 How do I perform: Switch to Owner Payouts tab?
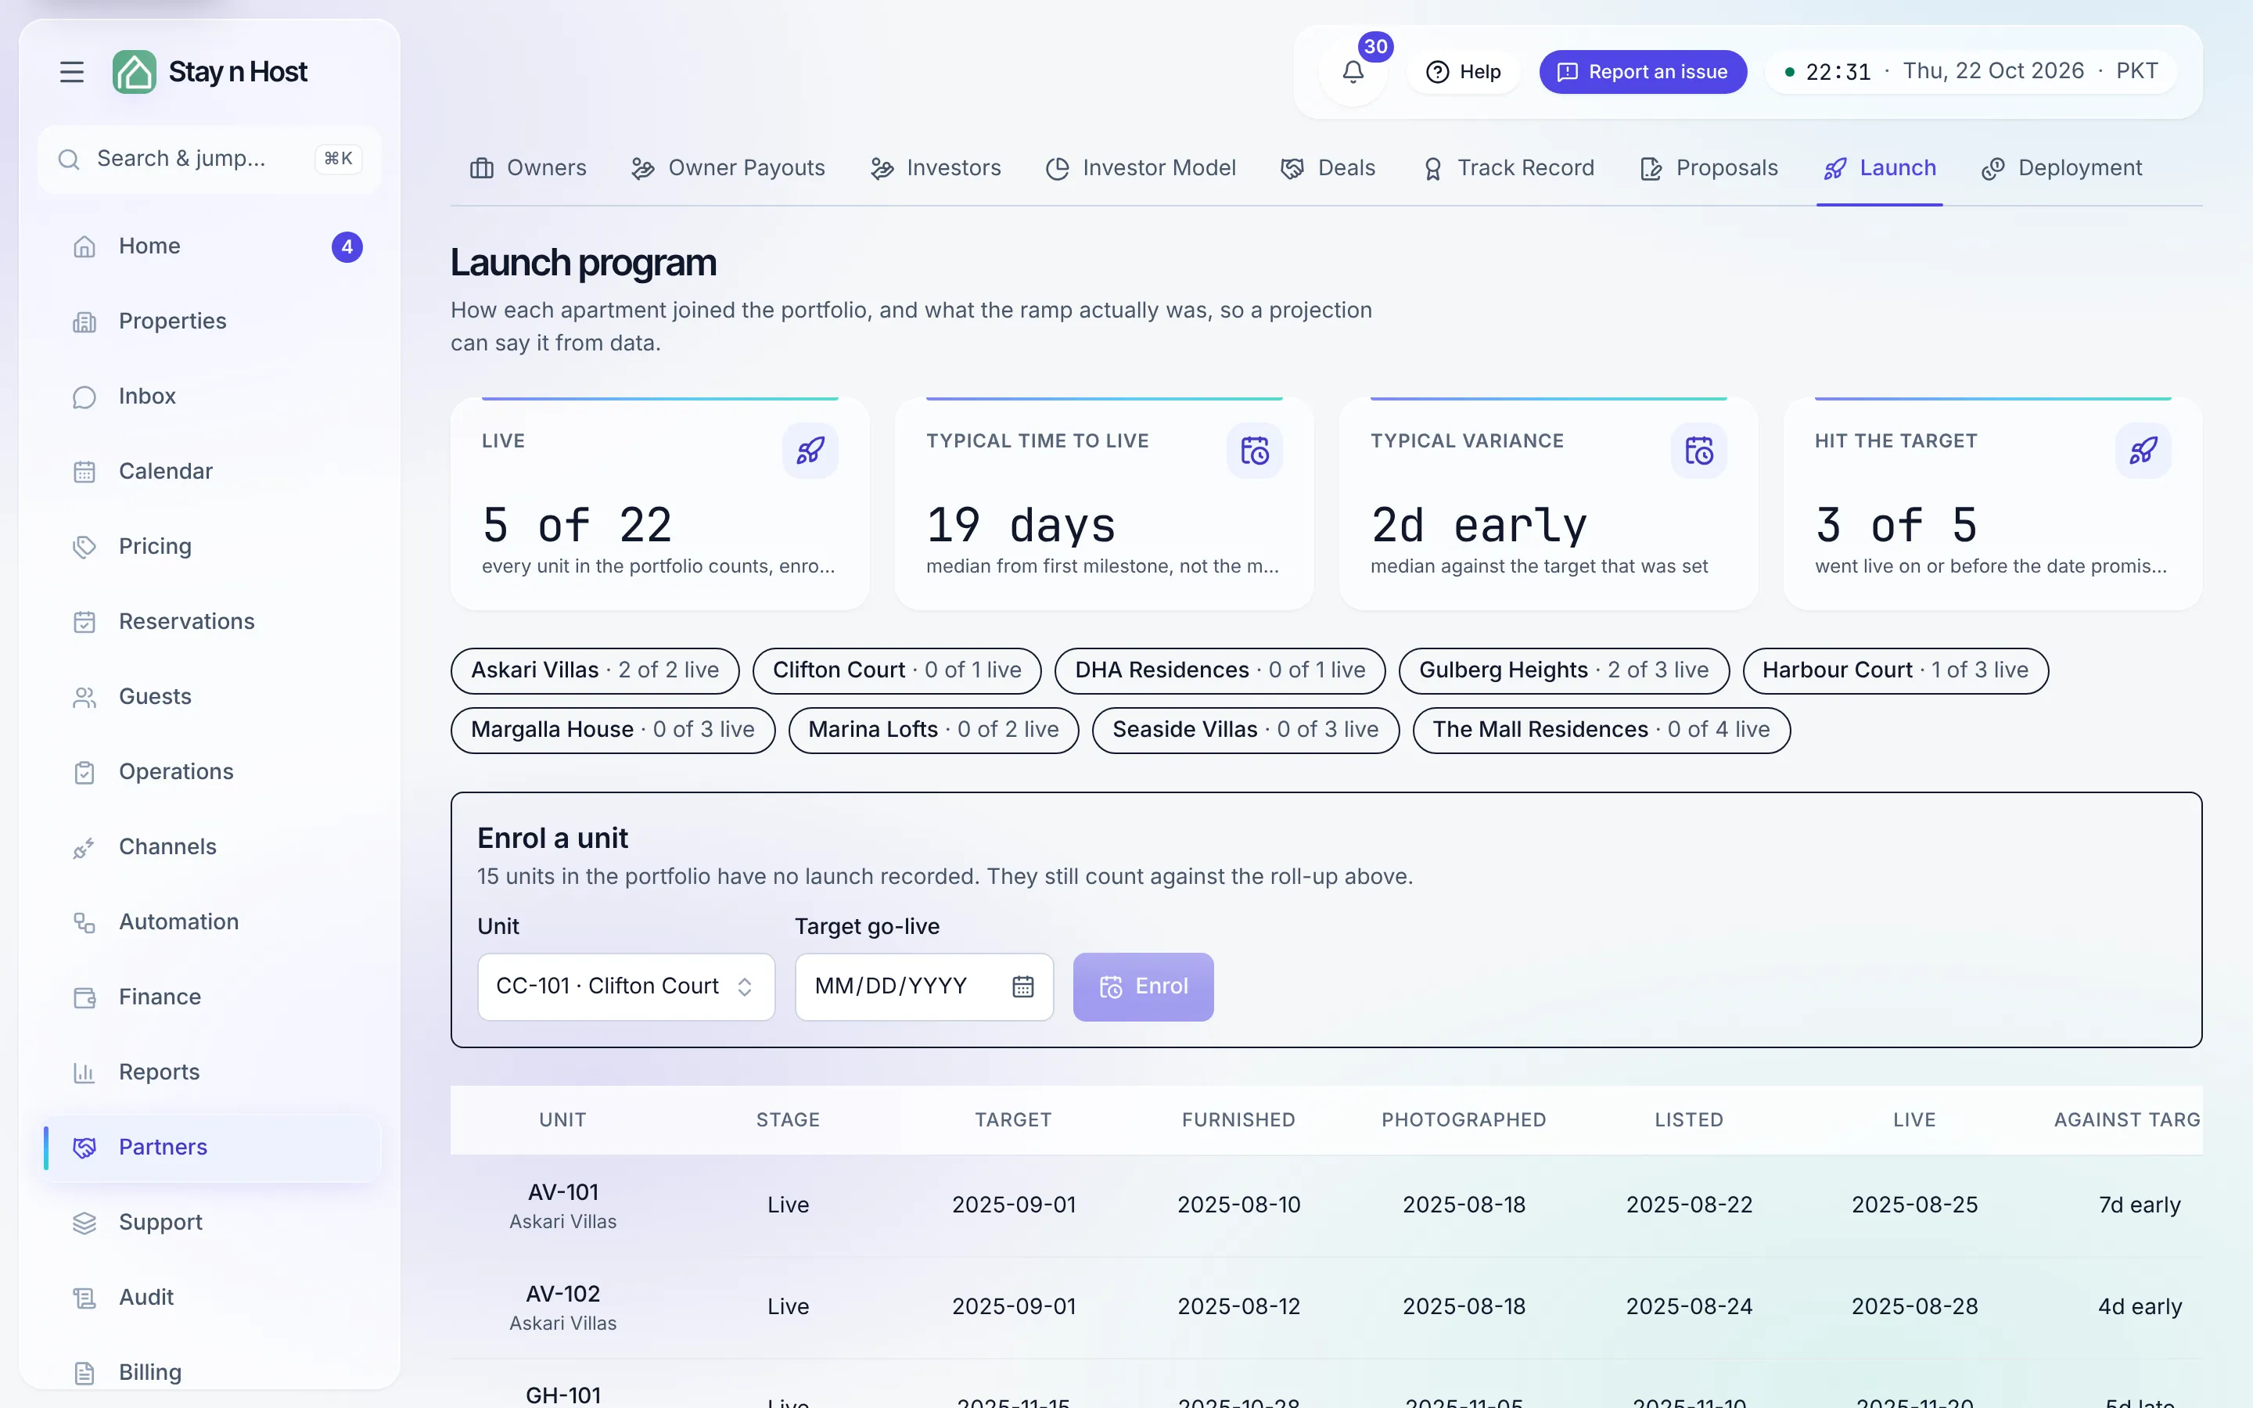pyautogui.click(x=727, y=168)
